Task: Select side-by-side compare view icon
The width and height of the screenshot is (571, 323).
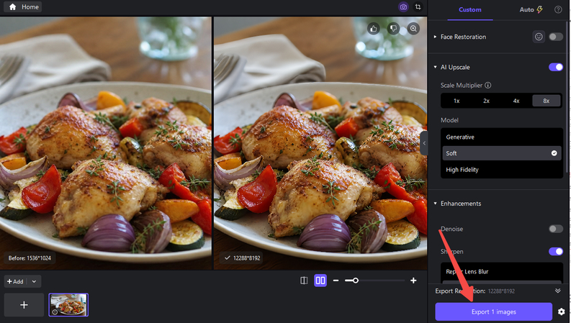Action: click(x=320, y=281)
